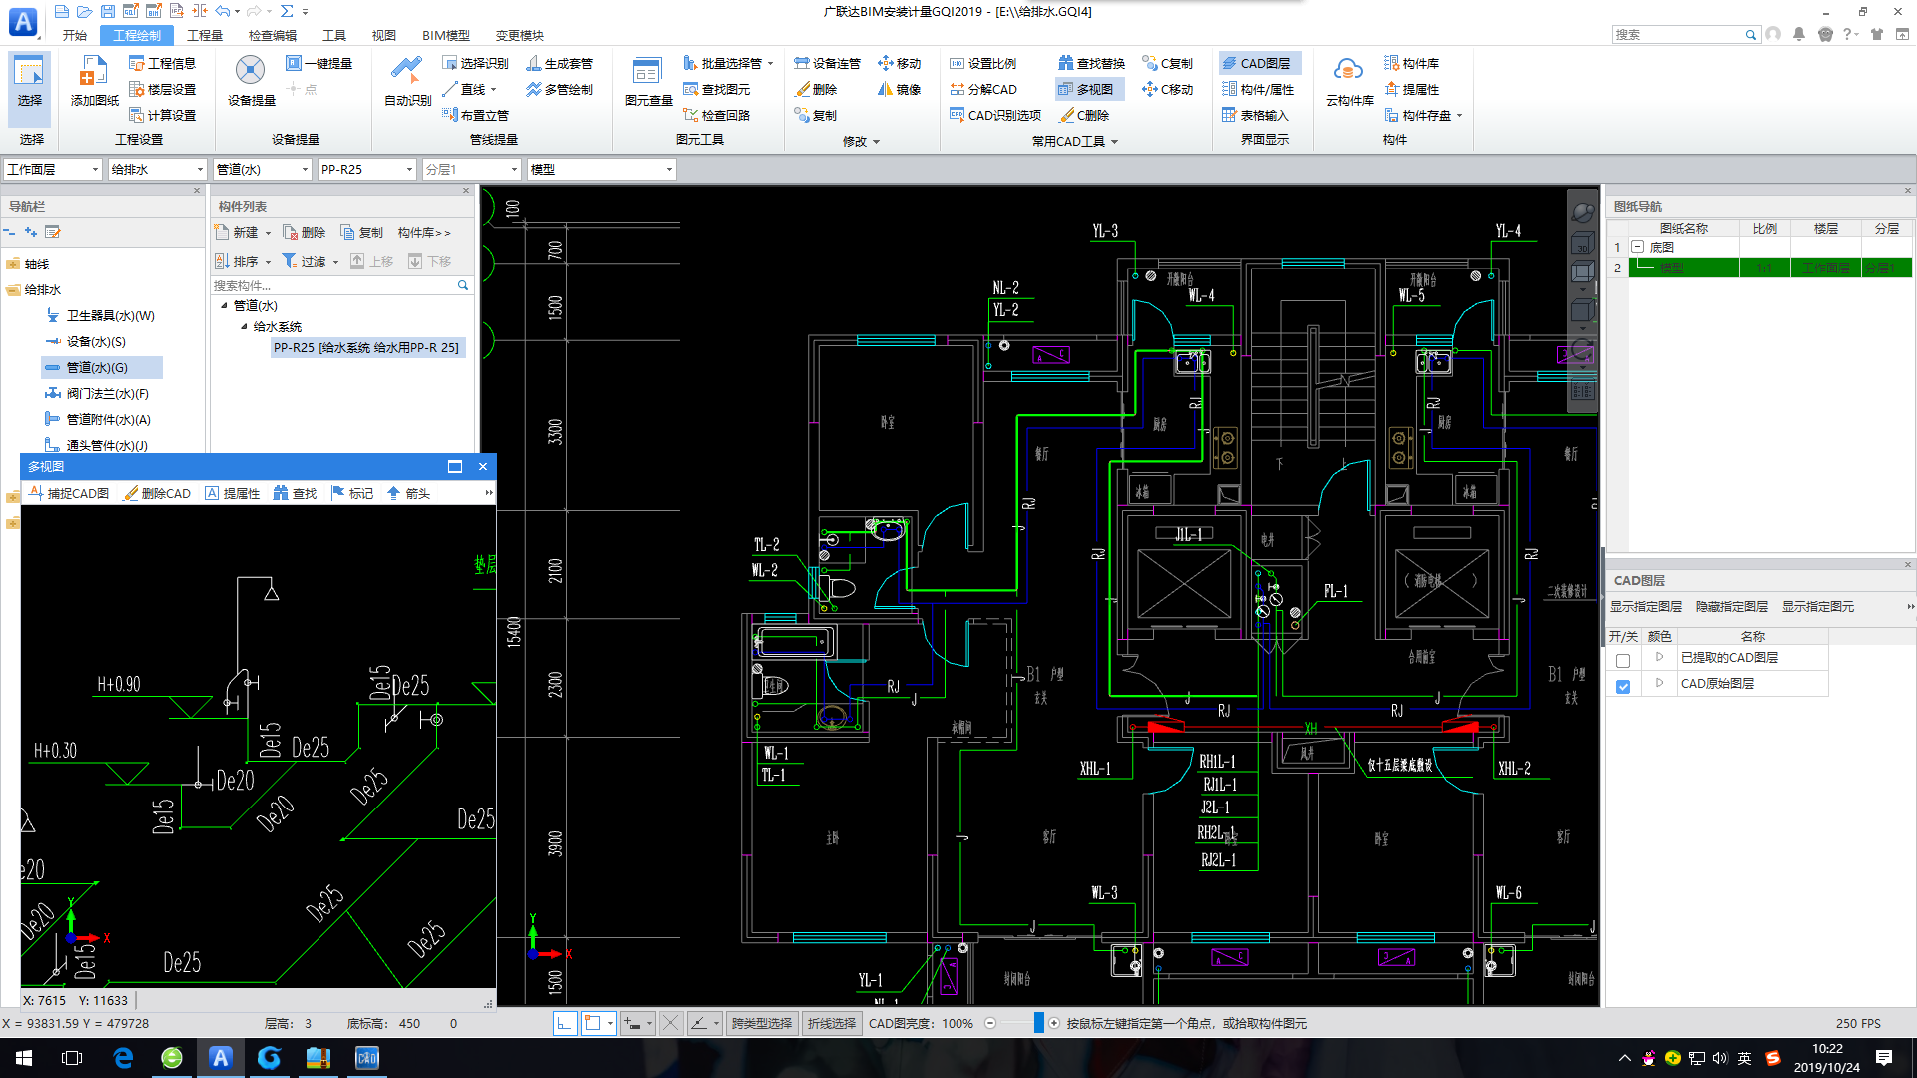Open the BIM模型 ribbon tab
The height and width of the screenshot is (1078, 1917).
[445, 35]
